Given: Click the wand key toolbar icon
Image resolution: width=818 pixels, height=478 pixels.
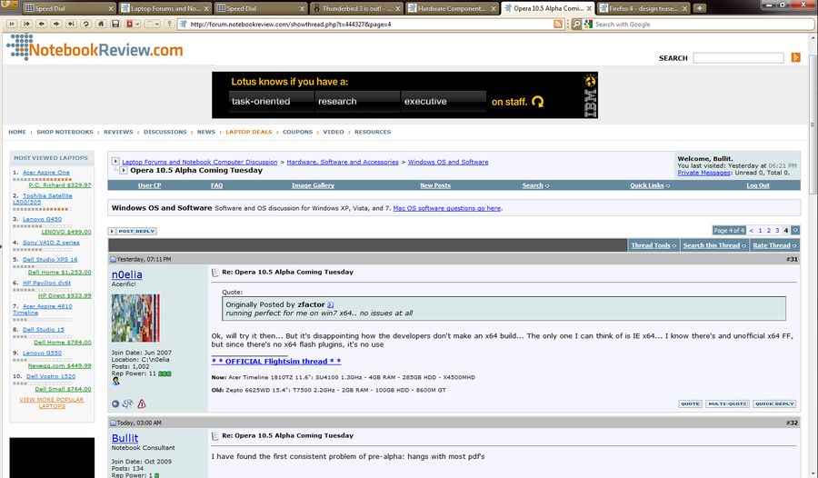Looking at the screenshot, I should [169, 24].
